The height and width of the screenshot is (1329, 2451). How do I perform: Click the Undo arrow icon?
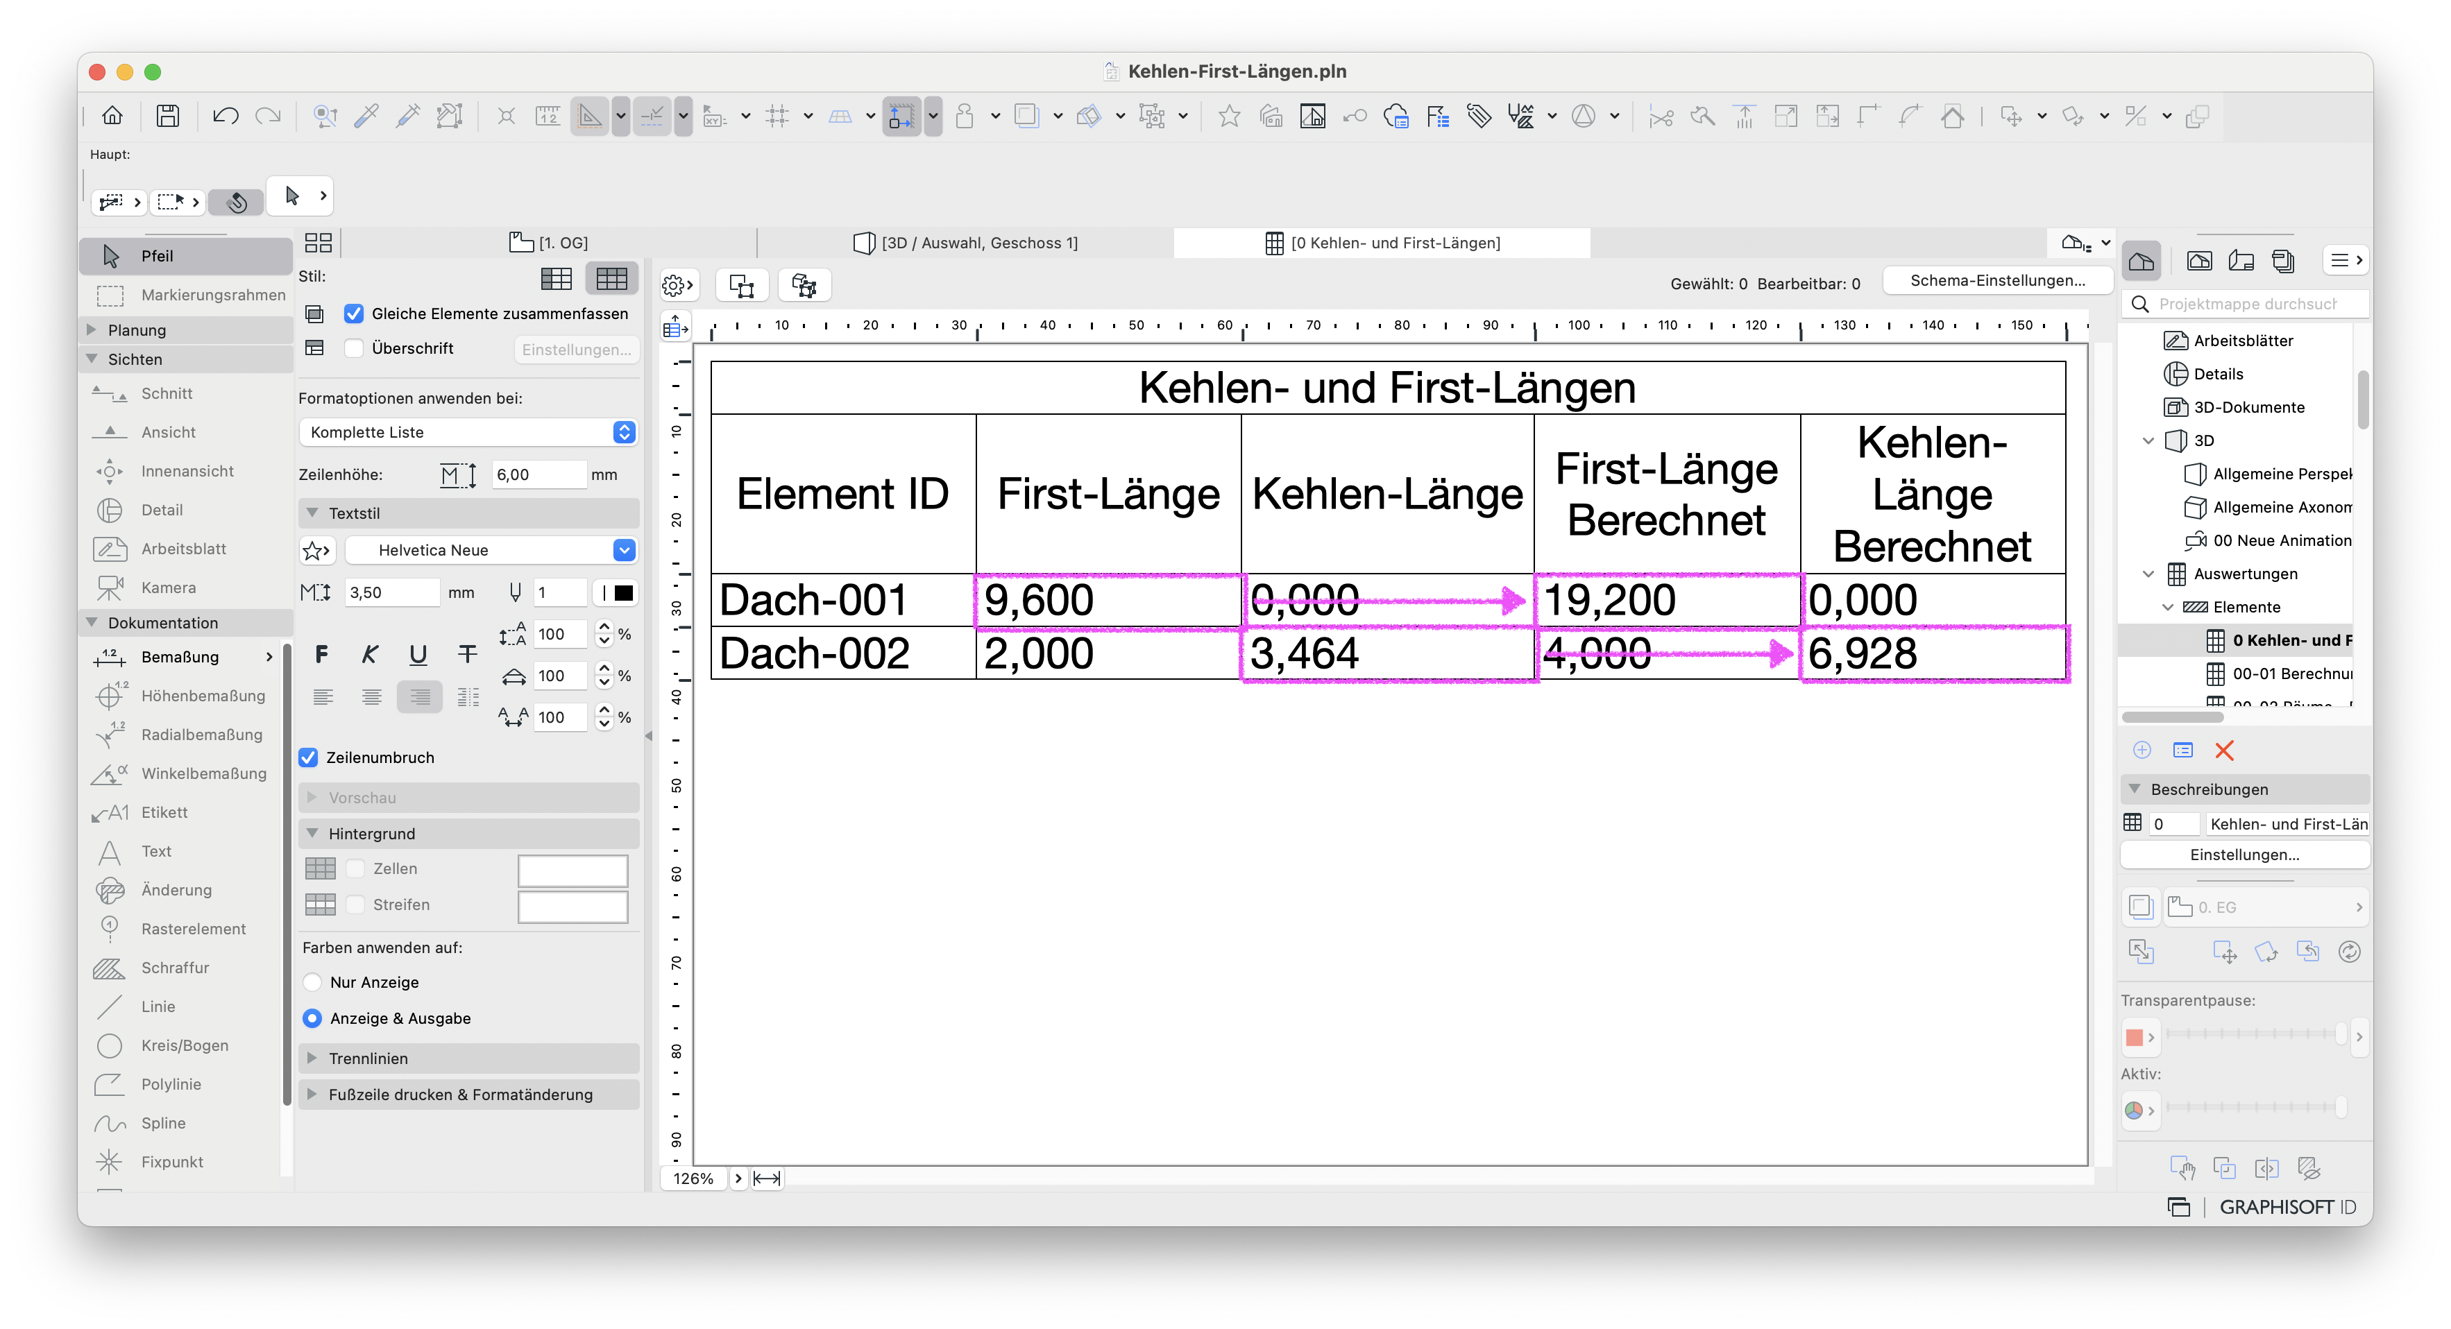tap(226, 116)
